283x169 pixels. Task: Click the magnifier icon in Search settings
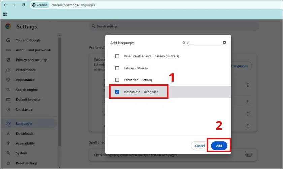[x=93, y=26]
